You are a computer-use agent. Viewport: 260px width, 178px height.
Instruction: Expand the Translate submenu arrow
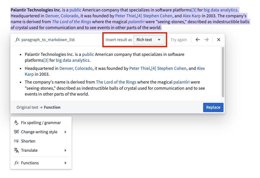[65, 150]
